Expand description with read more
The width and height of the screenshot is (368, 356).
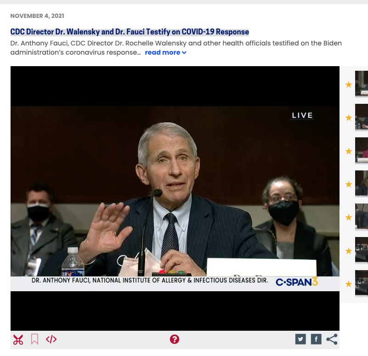(165, 52)
